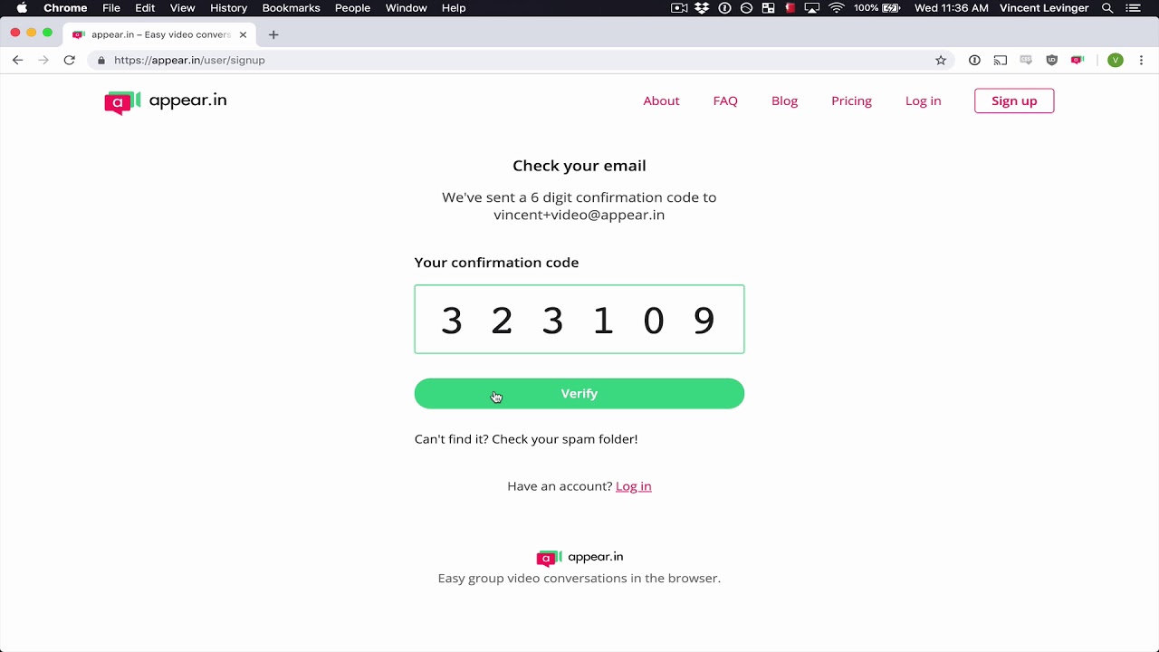
Task: Visit the FAQ page
Action: pos(725,101)
